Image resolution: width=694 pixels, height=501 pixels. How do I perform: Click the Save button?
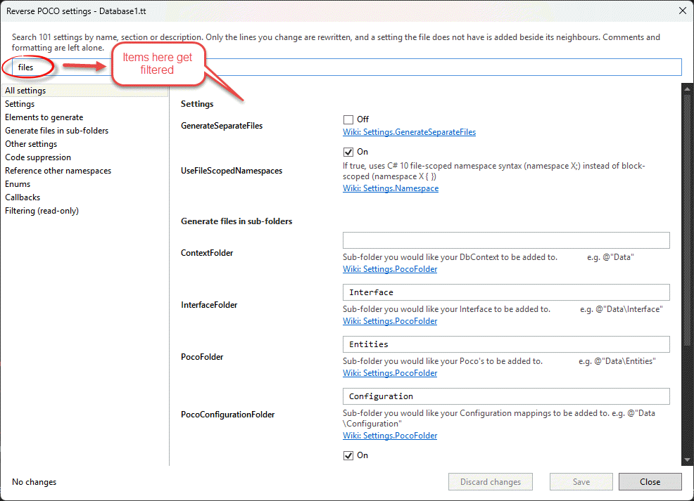pos(581,482)
